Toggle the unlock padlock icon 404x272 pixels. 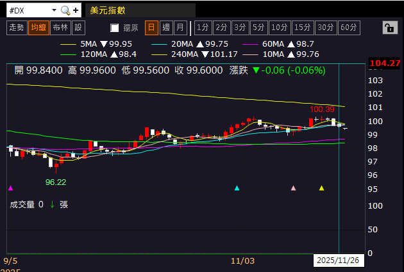(390, 28)
